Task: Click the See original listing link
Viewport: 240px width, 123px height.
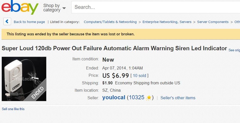Action: [234, 50]
